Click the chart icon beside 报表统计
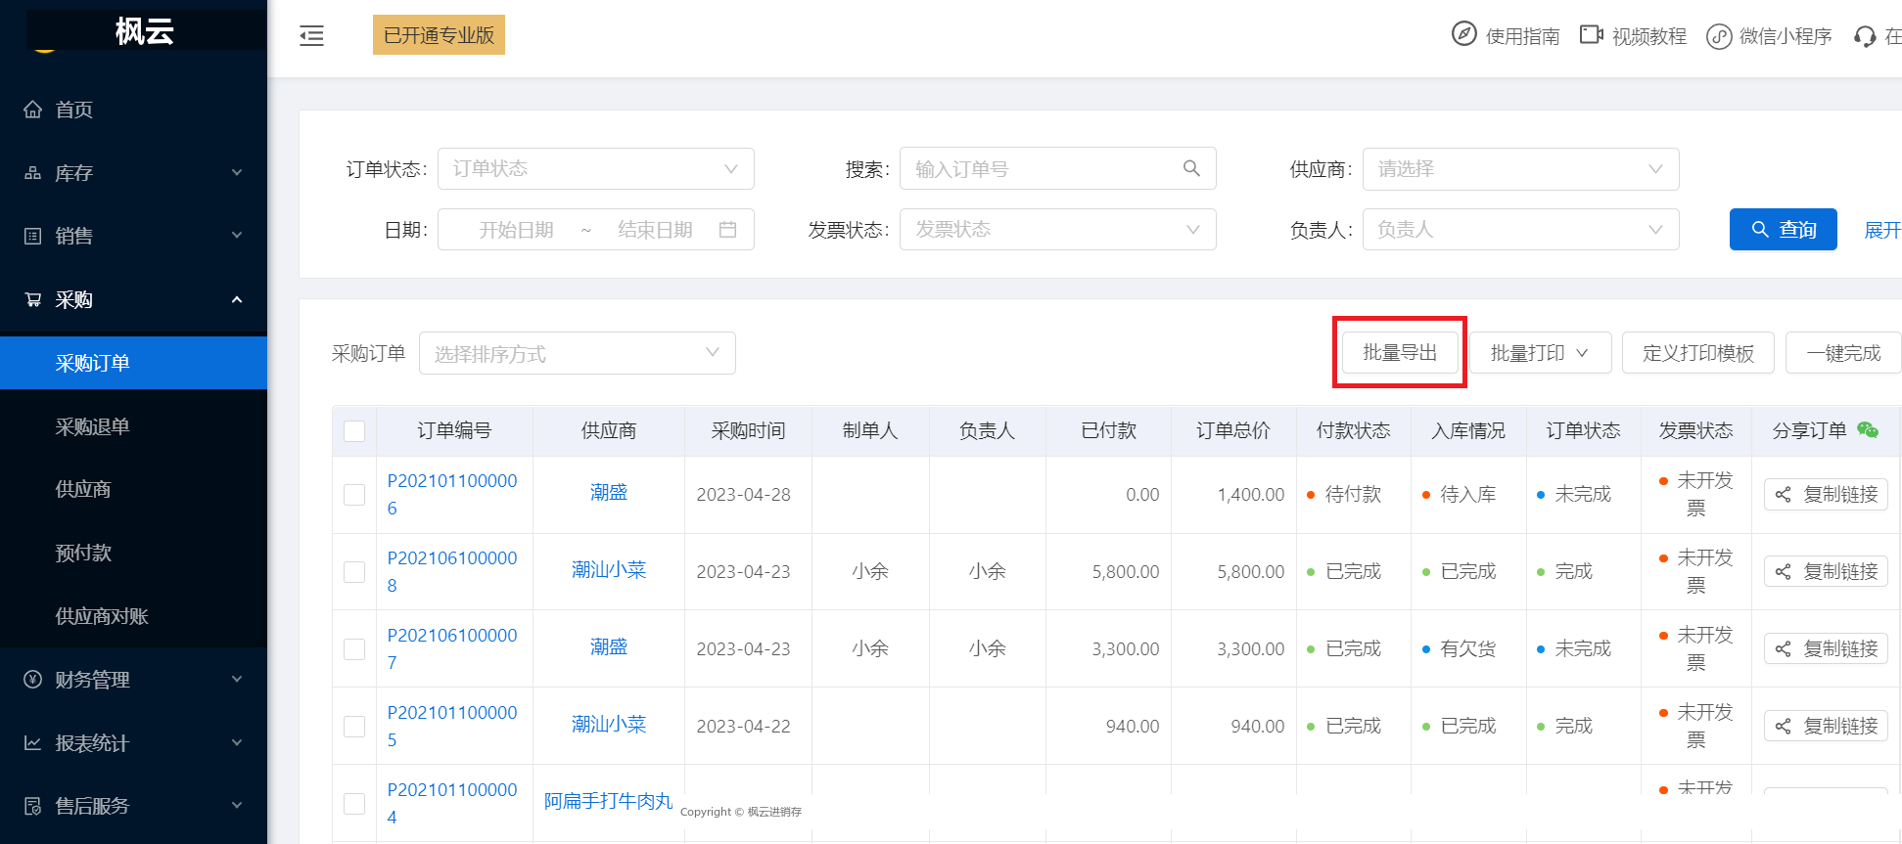 [33, 742]
